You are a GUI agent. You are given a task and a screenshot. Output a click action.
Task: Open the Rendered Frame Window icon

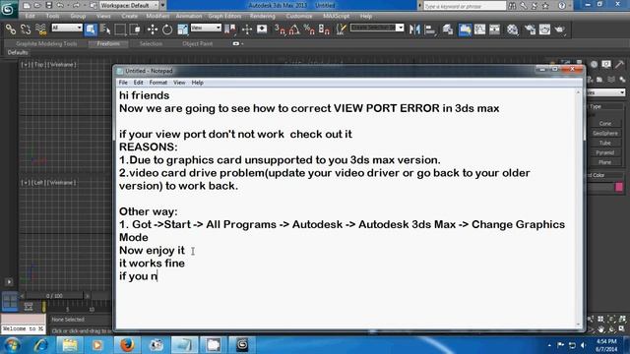tap(544, 29)
